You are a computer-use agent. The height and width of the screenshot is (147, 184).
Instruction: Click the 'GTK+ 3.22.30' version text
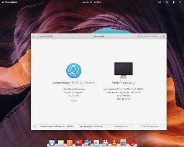pyautogui.click(x=74, y=96)
